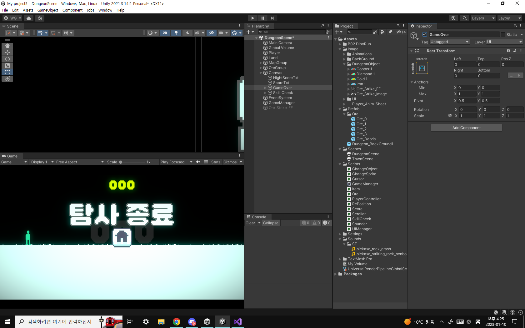Open the Window menu
Viewport: 525px width, 328px height.
[105, 10]
